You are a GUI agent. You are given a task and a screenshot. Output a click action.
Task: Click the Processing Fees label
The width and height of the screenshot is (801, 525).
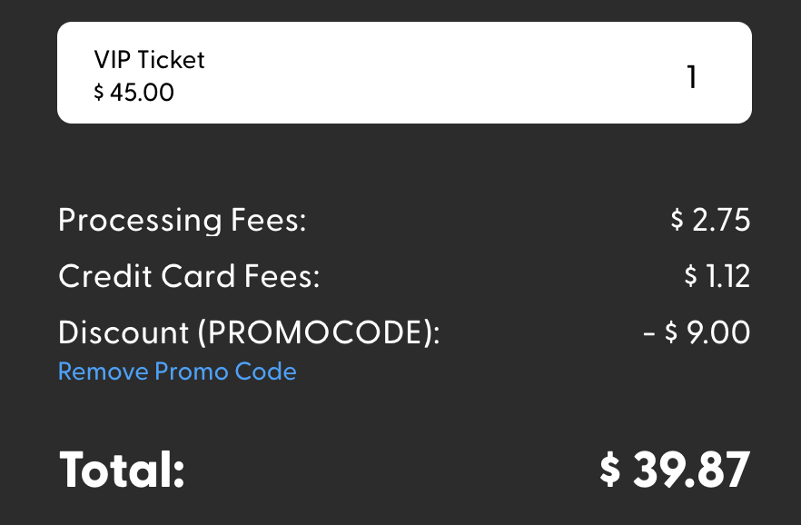click(x=181, y=220)
